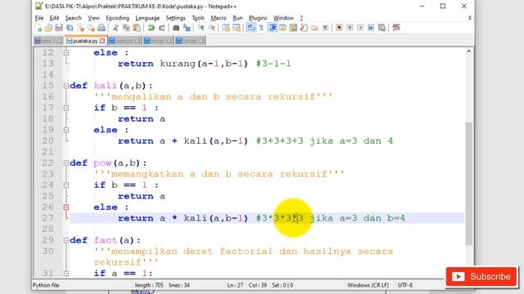Viewport: 524px width, 294px height.
Task: Click Windows (CR LF) in status bar
Action: [x=368, y=285]
